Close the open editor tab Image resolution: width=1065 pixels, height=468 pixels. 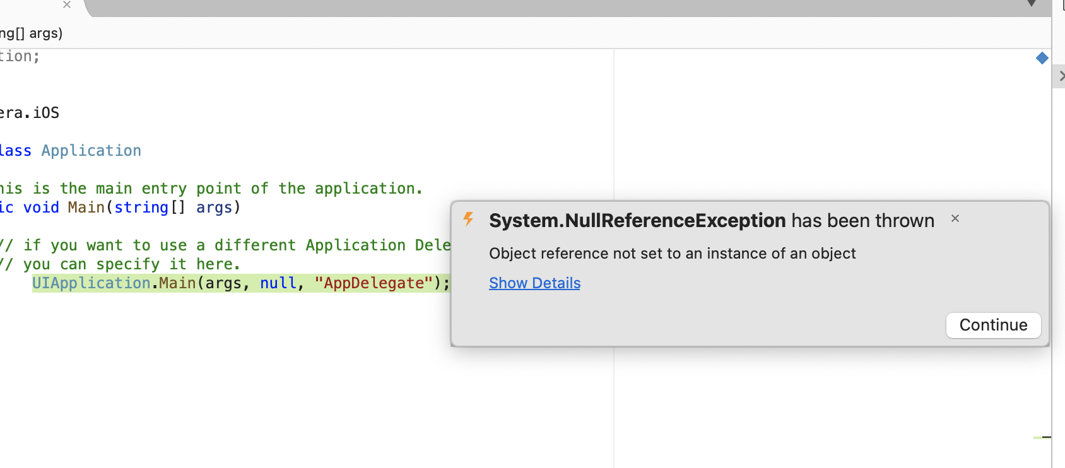tap(67, 5)
